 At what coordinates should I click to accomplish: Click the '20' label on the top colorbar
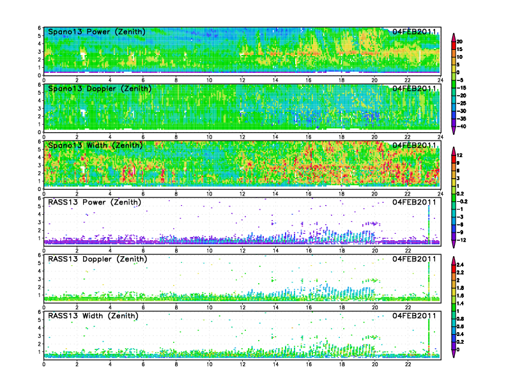tap(460, 42)
